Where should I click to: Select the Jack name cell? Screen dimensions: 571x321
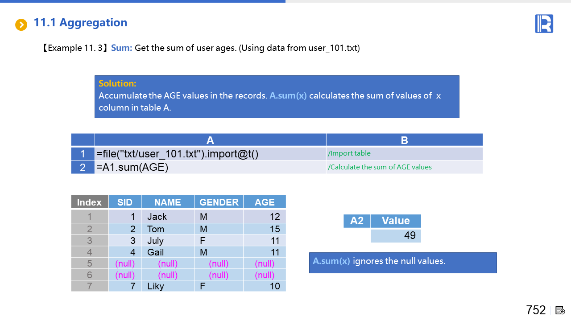tap(167, 217)
